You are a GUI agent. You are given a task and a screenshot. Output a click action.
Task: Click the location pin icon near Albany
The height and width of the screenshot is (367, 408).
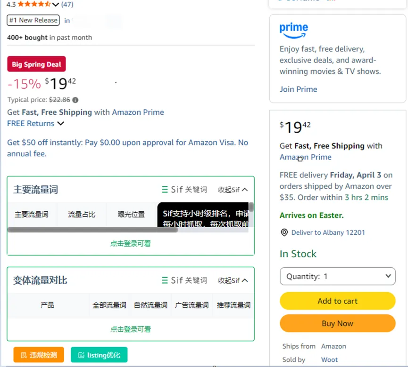284,232
